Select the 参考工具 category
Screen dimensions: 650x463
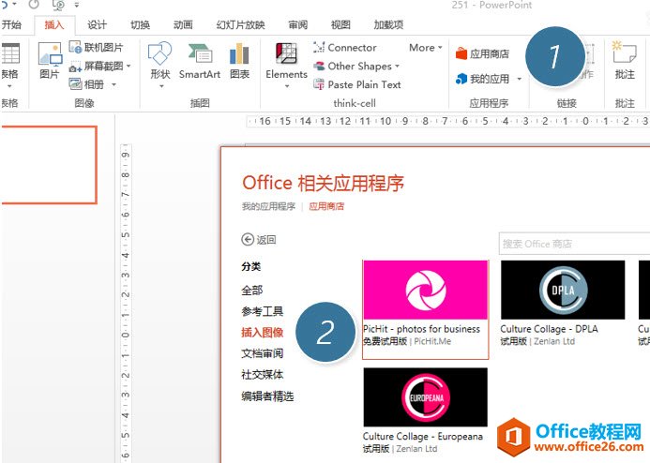[263, 311]
